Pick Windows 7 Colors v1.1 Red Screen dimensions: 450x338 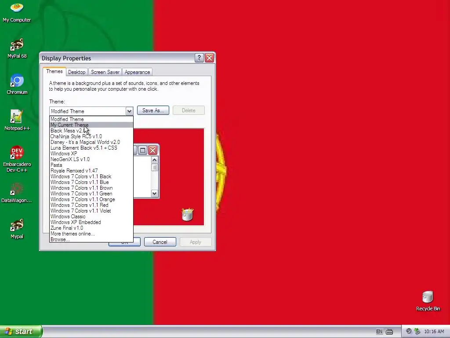[91, 205]
